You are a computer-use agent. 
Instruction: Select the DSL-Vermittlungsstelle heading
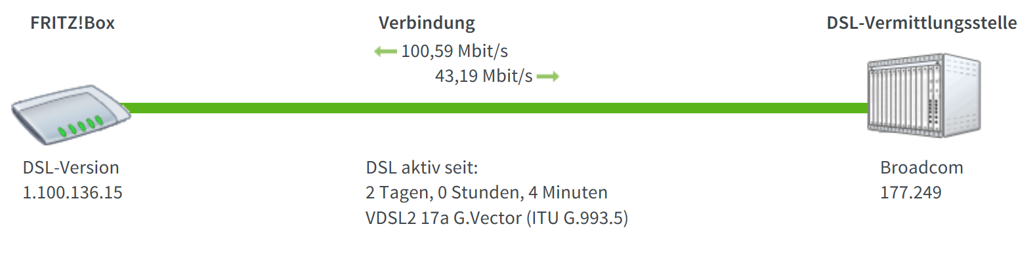[x=921, y=23]
